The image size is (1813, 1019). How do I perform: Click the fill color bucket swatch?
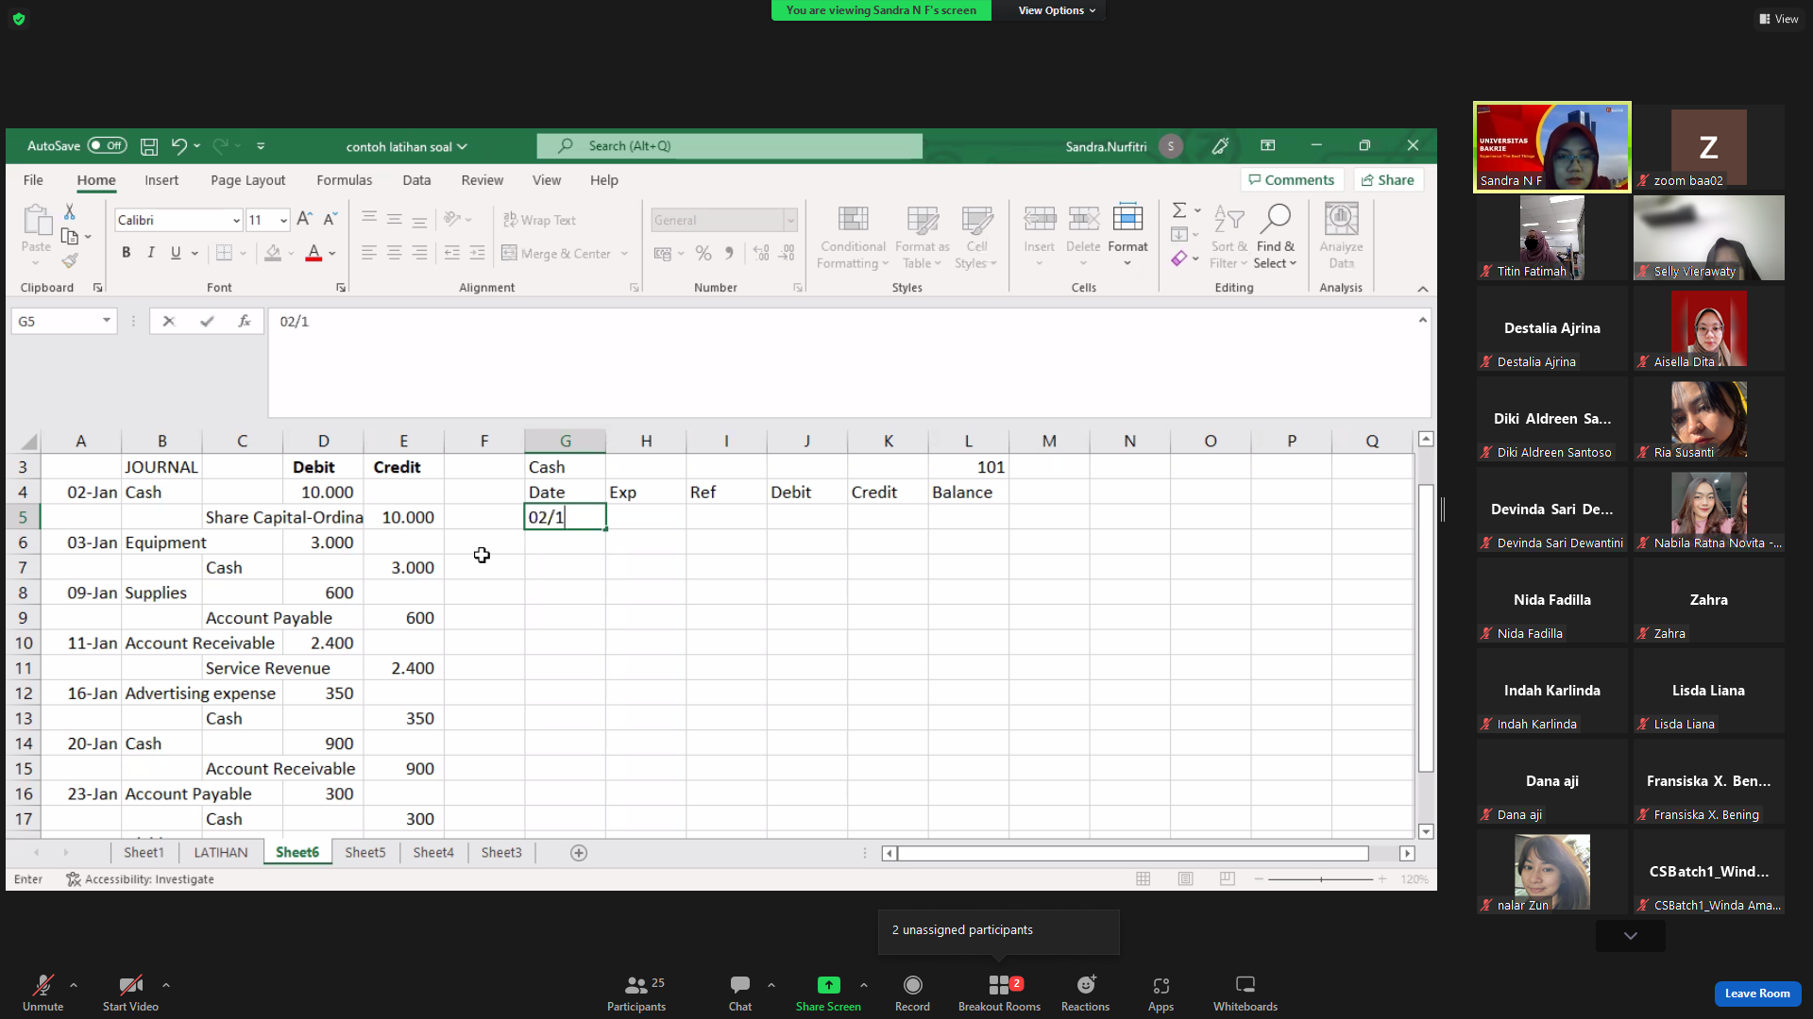(273, 253)
